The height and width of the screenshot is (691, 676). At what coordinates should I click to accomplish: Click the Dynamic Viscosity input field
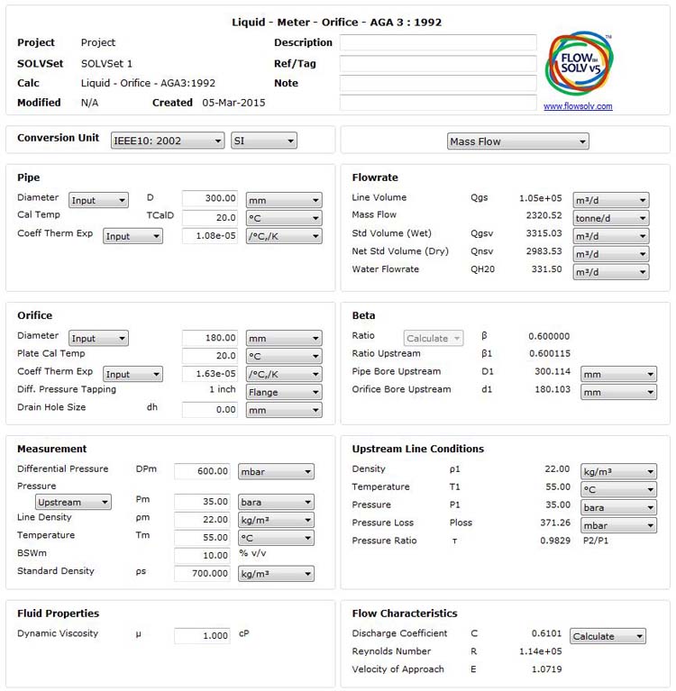(x=203, y=636)
